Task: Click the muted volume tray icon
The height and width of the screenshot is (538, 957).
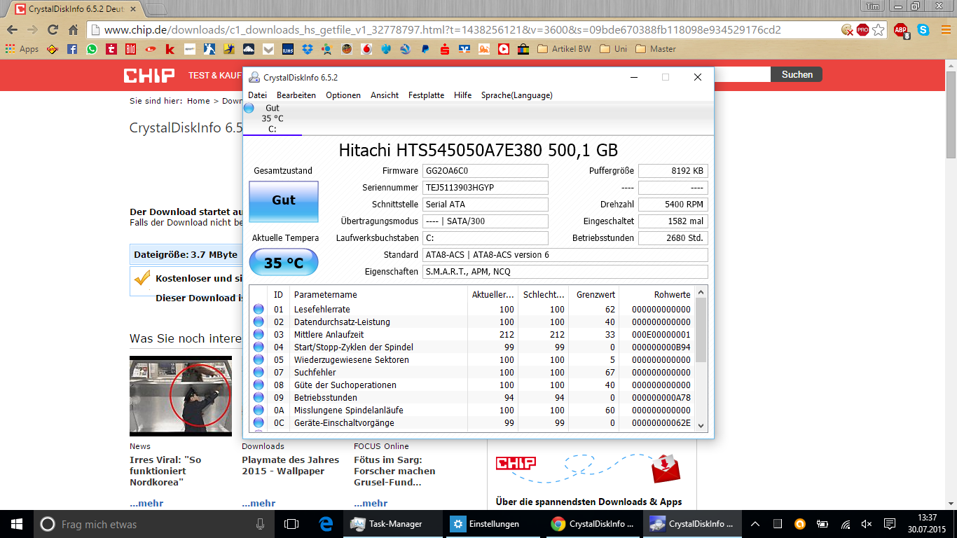Action: pyautogui.click(x=867, y=524)
